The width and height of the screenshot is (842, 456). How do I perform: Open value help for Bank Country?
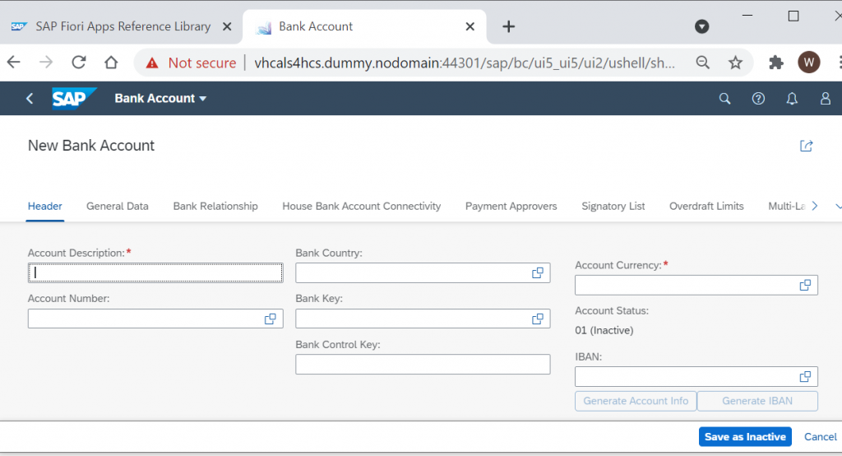click(x=538, y=273)
